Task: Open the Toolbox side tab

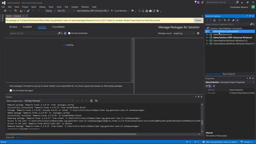Action: point(2,18)
